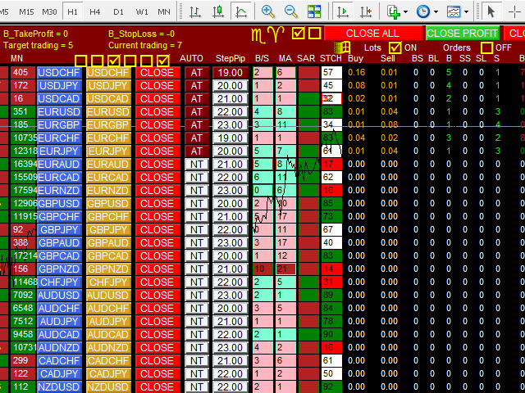Click the zoom in magnifier
525x393 pixels.
pyautogui.click(x=268, y=11)
